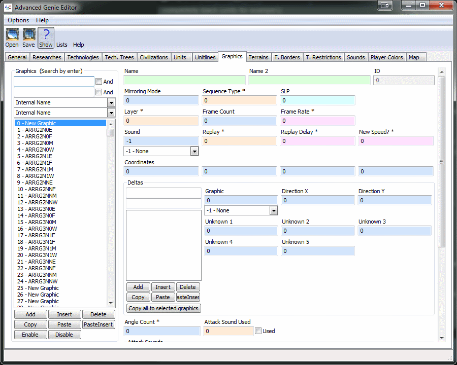Expand the Sound -1 - None dropdown
The height and width of the screenshot is (365, 457).
pyautogui.click(x=194, y=151)
